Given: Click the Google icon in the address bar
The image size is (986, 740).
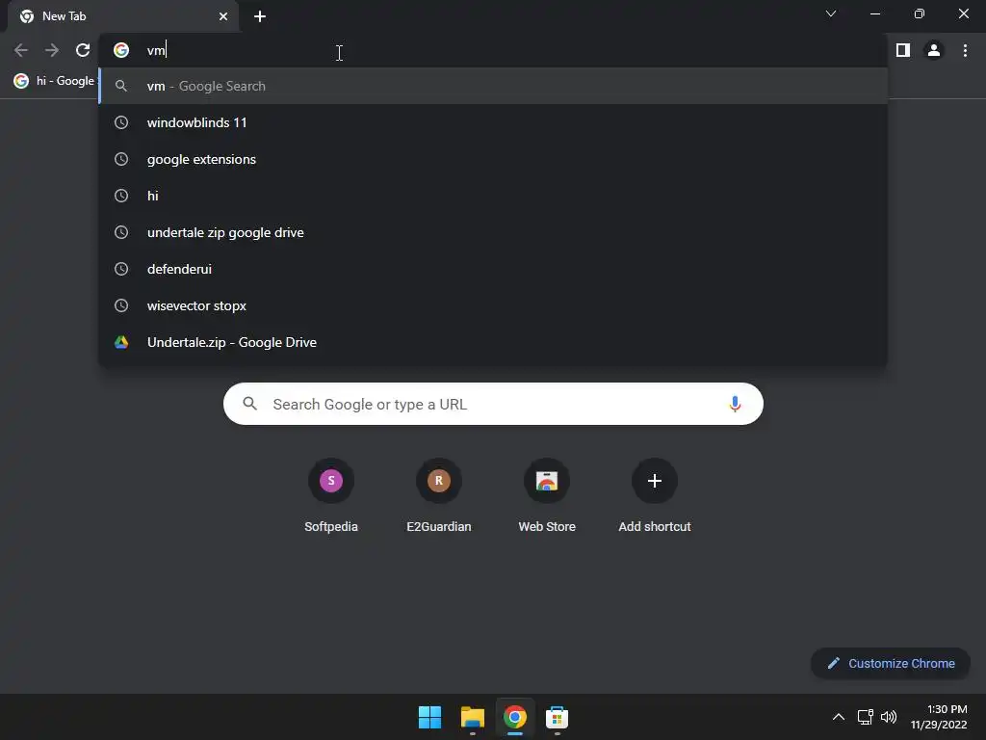Looking at the screenshot, I should pos(121,50).
